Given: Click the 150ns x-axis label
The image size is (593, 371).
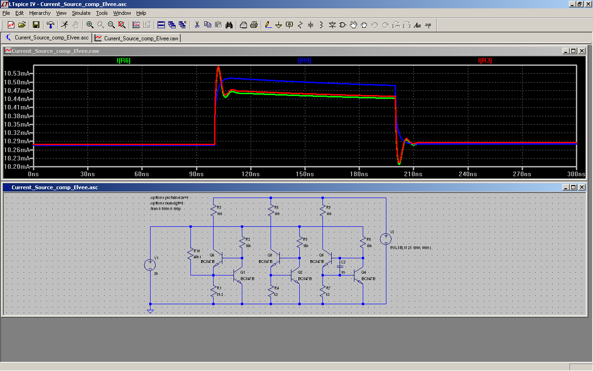Looking at the screenshot, I should 305,174.
